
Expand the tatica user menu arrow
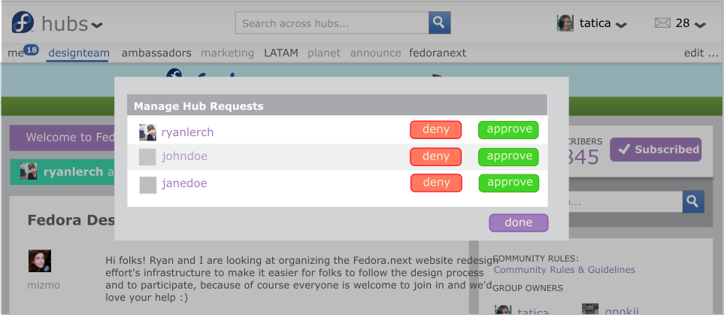click(x=621, y=25)
